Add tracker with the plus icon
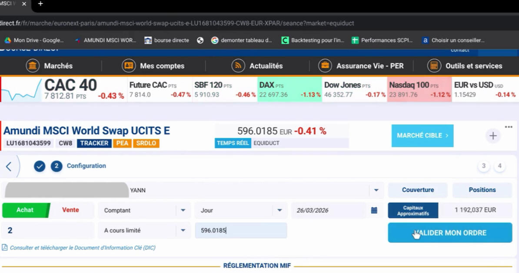Image resolution: width=519 pixels, height=273 pixels. [493, 136]
